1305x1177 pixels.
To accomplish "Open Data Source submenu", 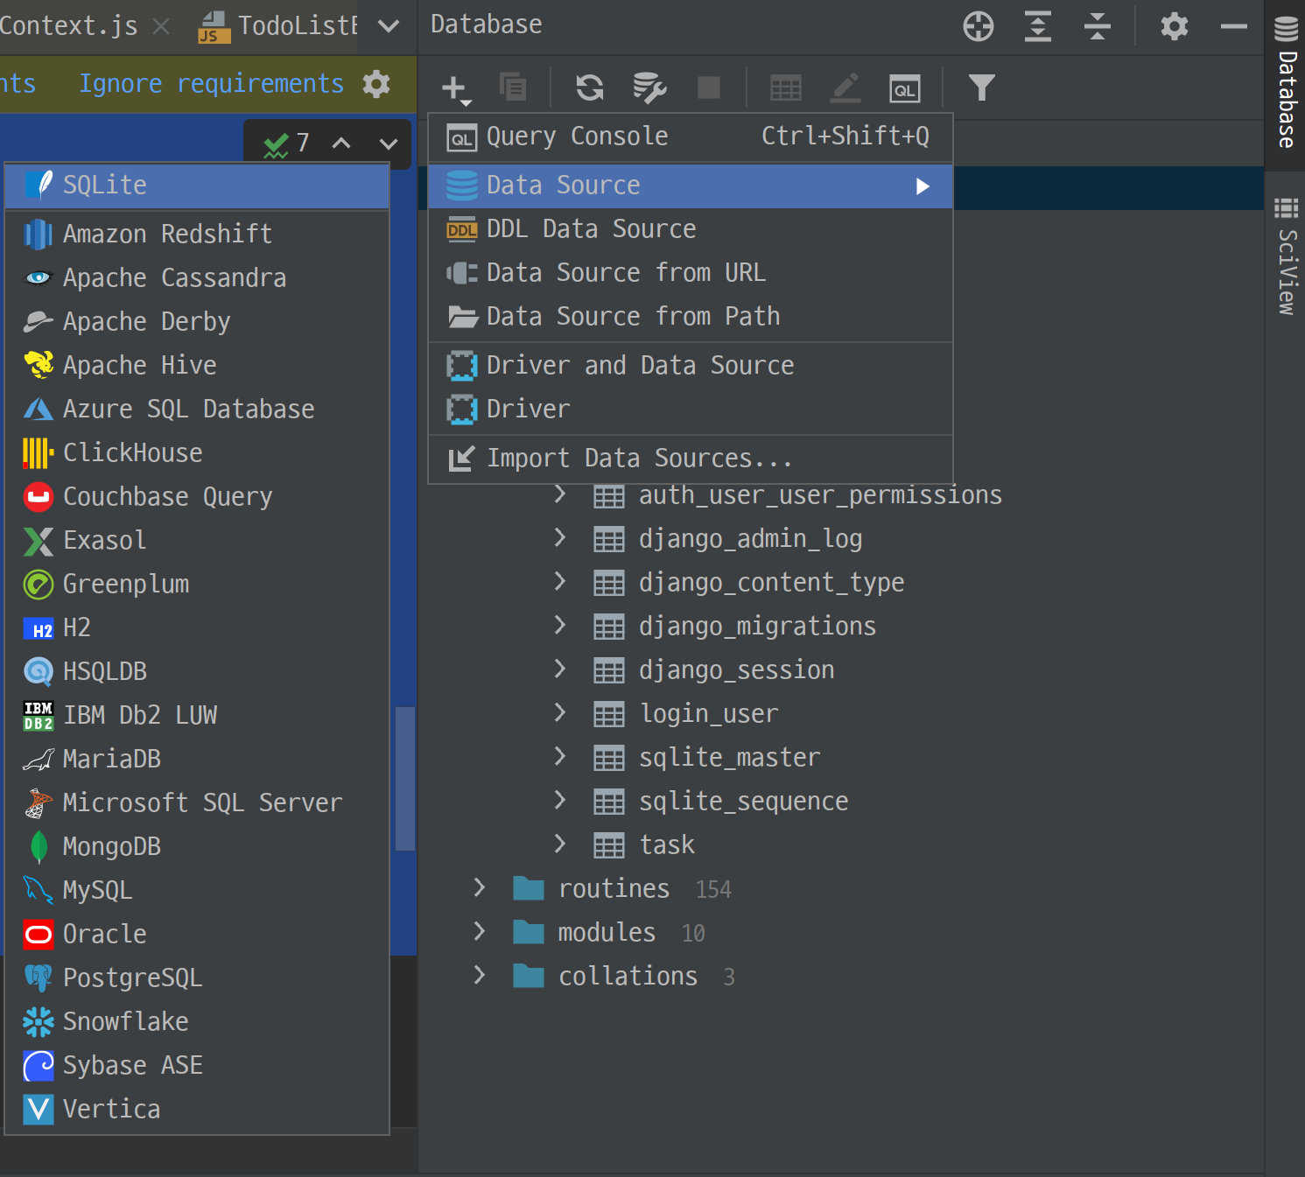I will coord(690,186).
